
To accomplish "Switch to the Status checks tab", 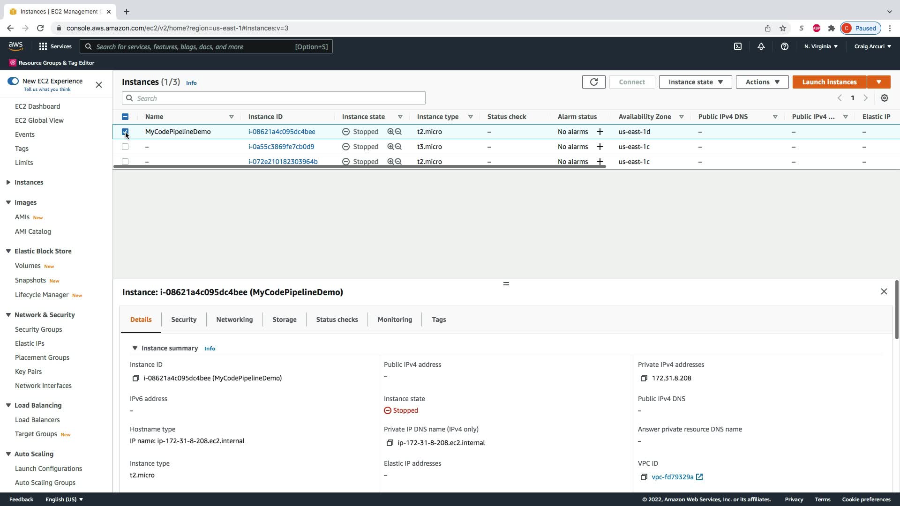I will point(337,320).
